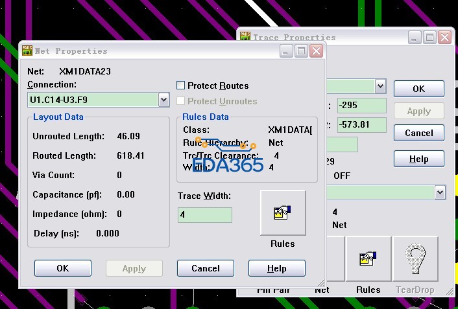Click Unrouted Length value 46.09
The image size is (458, 309).
[128, 136]
